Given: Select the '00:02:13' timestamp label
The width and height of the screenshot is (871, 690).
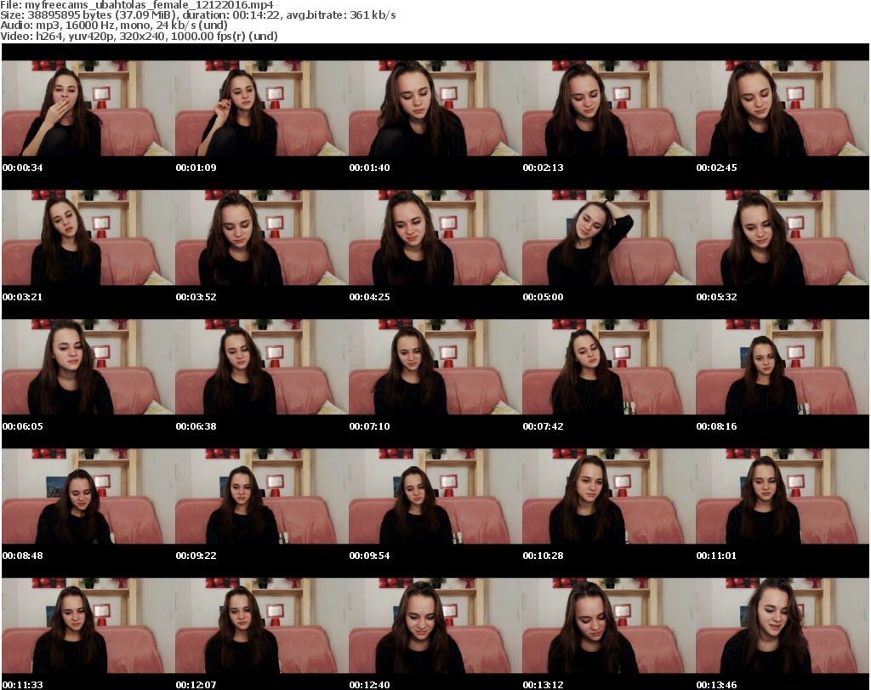Looking at the screenshot, I should (x=543, y=168).
